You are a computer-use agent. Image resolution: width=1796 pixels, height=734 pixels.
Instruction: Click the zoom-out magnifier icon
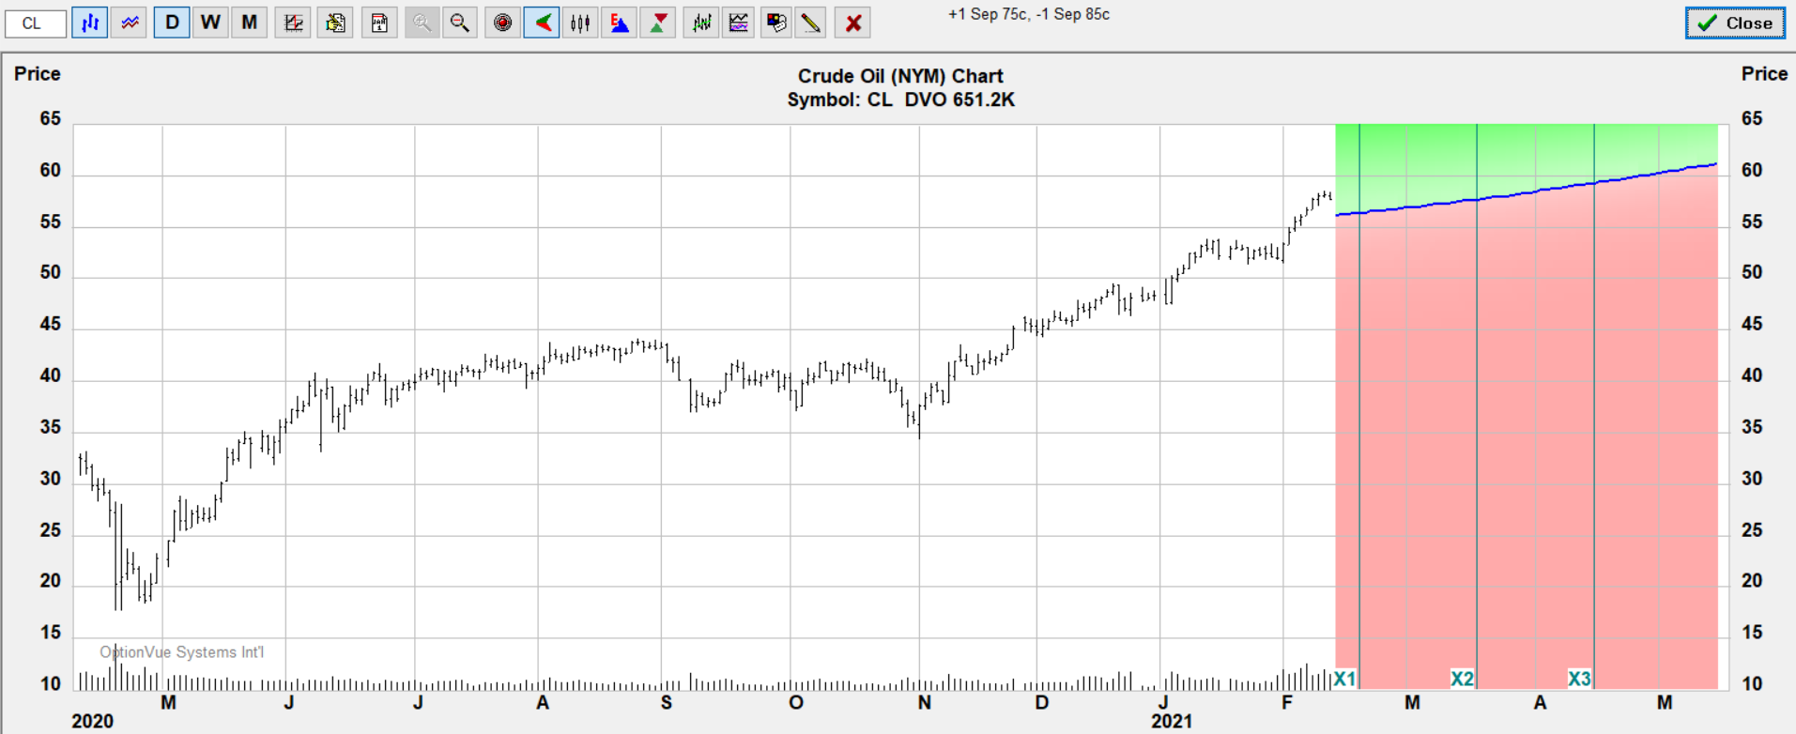coord(459,23)
